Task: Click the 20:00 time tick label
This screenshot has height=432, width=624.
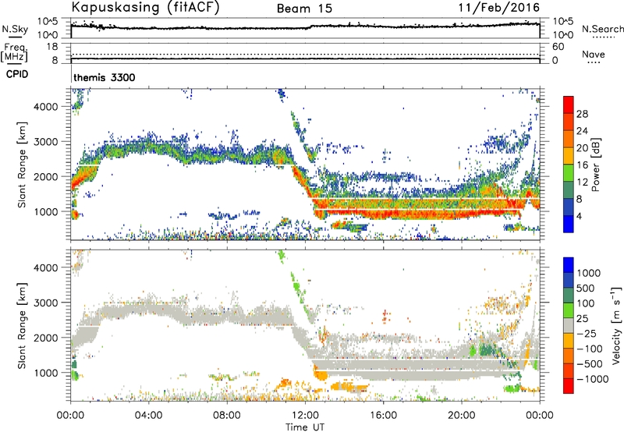Action: pyautogui.click(x=462, y=416)
